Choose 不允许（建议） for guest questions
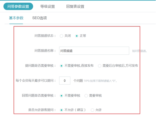 point(61,110)
